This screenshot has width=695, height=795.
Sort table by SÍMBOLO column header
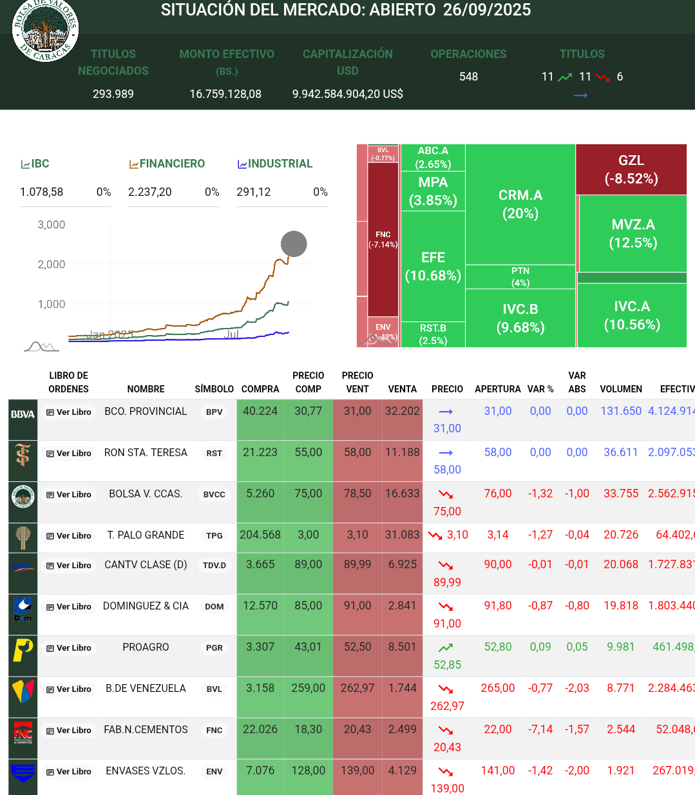coord(214,389)
